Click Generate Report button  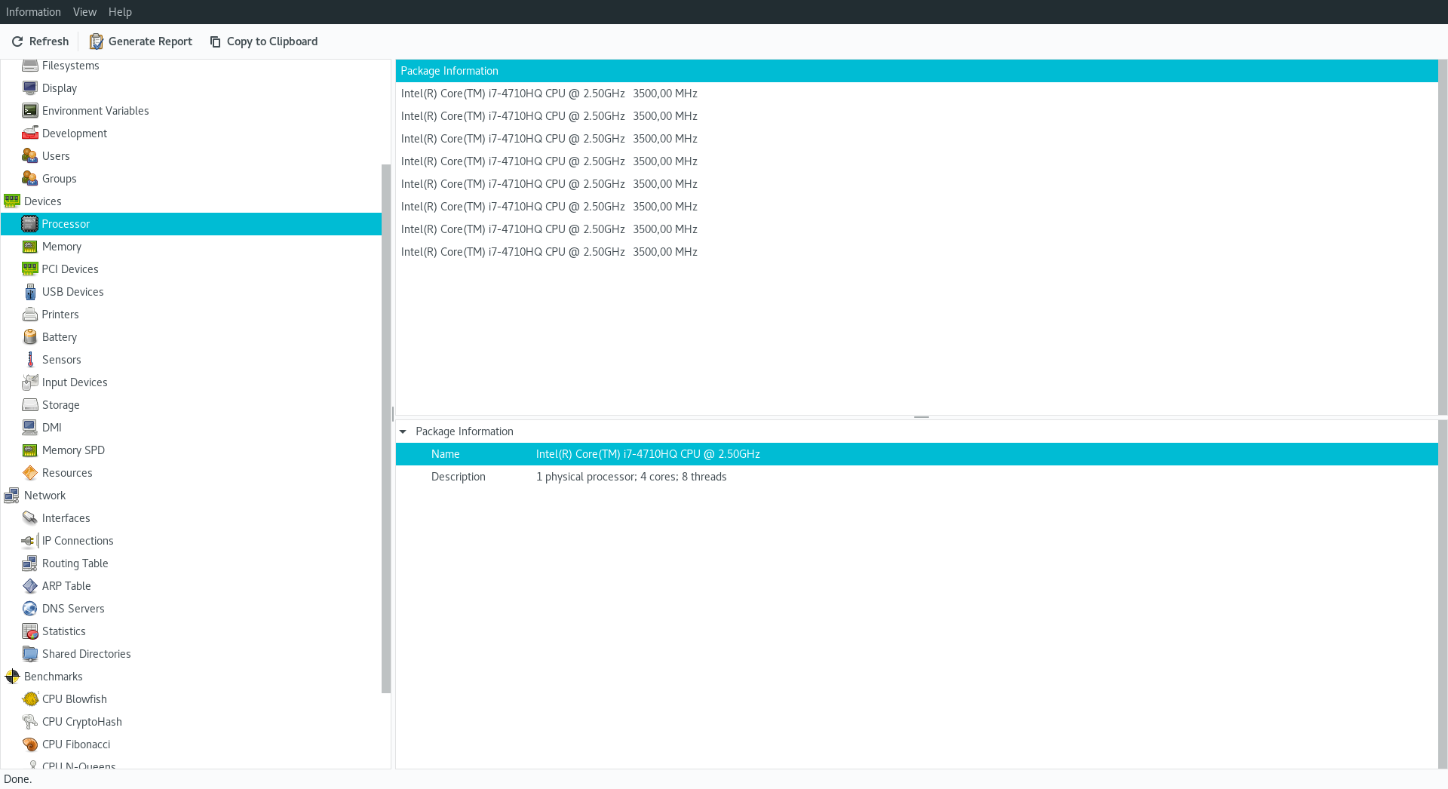pyautogui.click(x=141, y=41)
